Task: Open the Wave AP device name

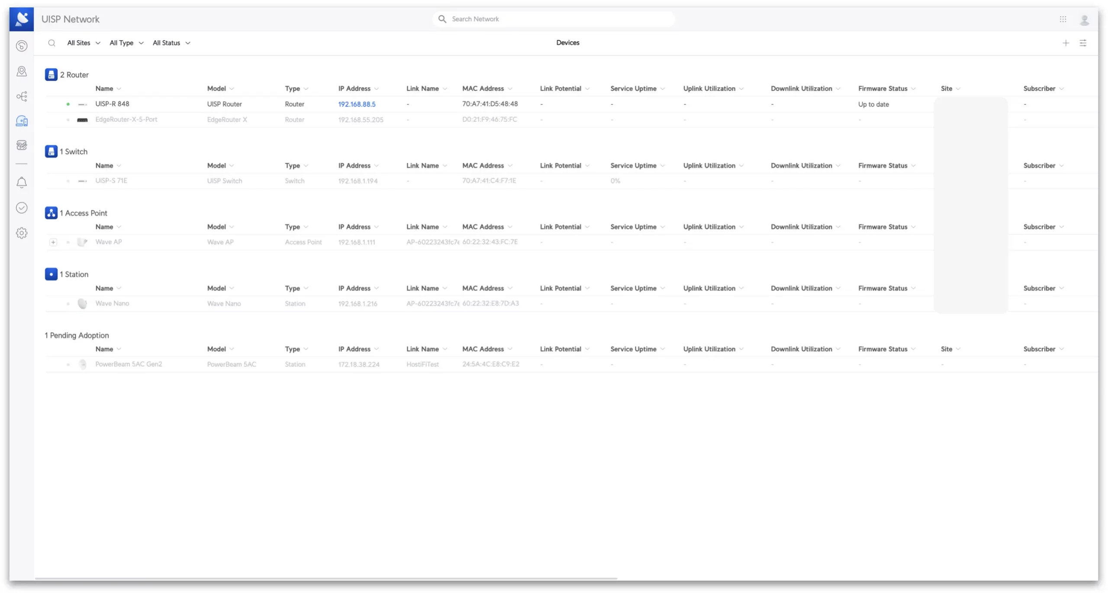Action: click(x=108, y=242)
